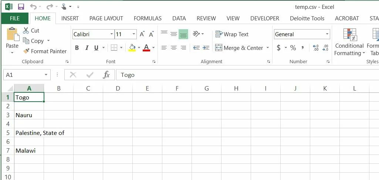Open the green FILE button
379x180 pixels.
click(x=15, y=18)
